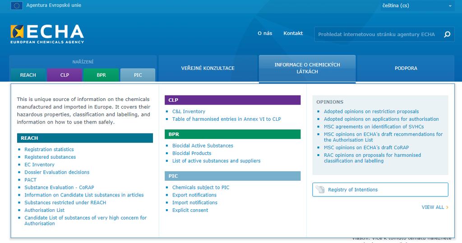Image resolution: width=462 pixels, height=243 pixels.
Task: Open List of active substances and suppliers
Action: click(x=216, y=161)
